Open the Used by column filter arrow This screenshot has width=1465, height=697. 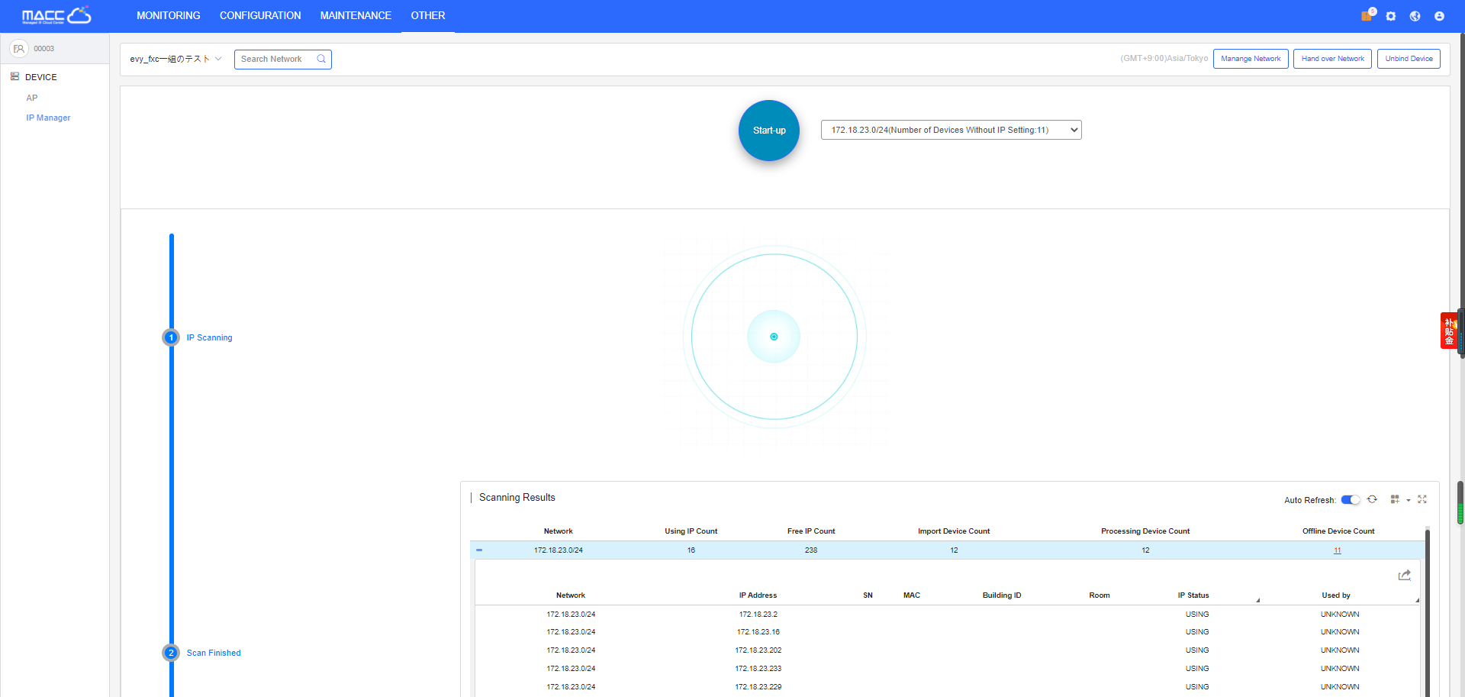tap(1417, 600)
